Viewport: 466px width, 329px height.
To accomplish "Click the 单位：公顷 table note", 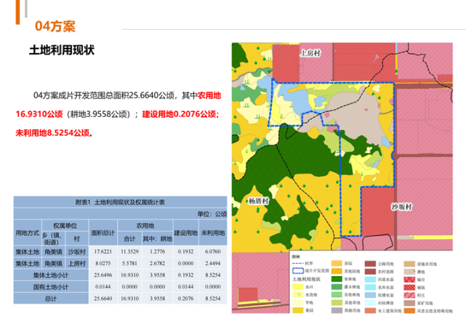I will click(212, 214).
